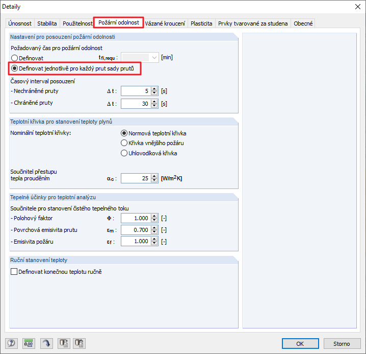This screenshot has width=366, height=354.
Task: Open Prvky tvarované za studena tab
Action: tap(253, 23)
